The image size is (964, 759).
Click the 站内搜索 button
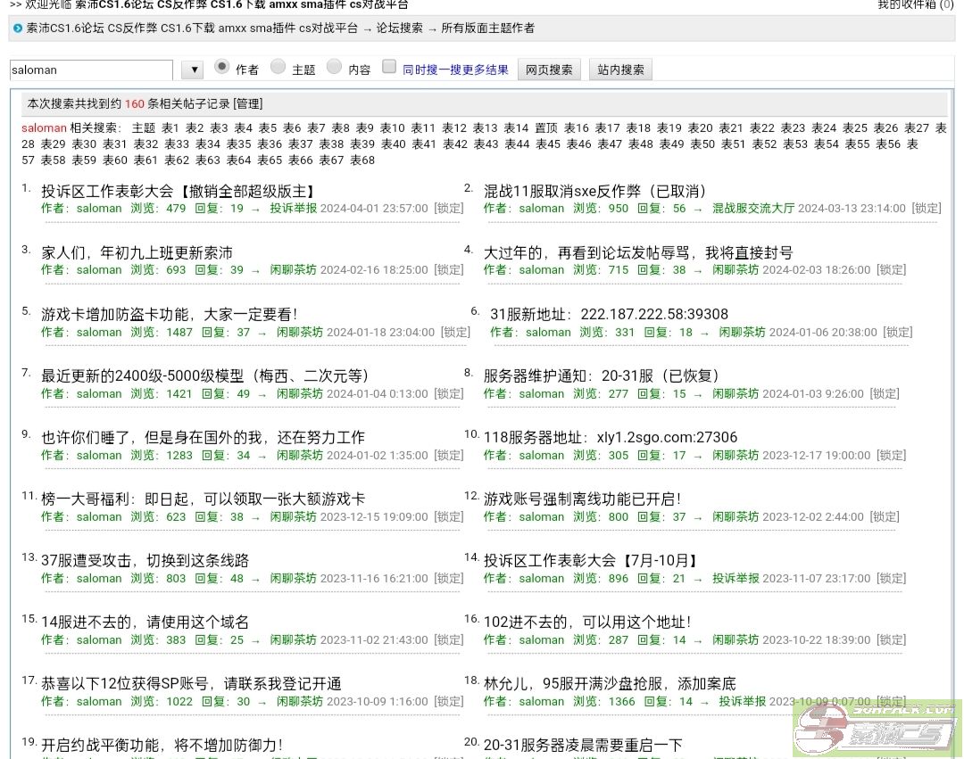[620, 70]
